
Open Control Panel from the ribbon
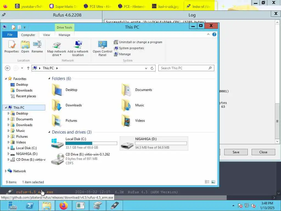coord(102,48)
